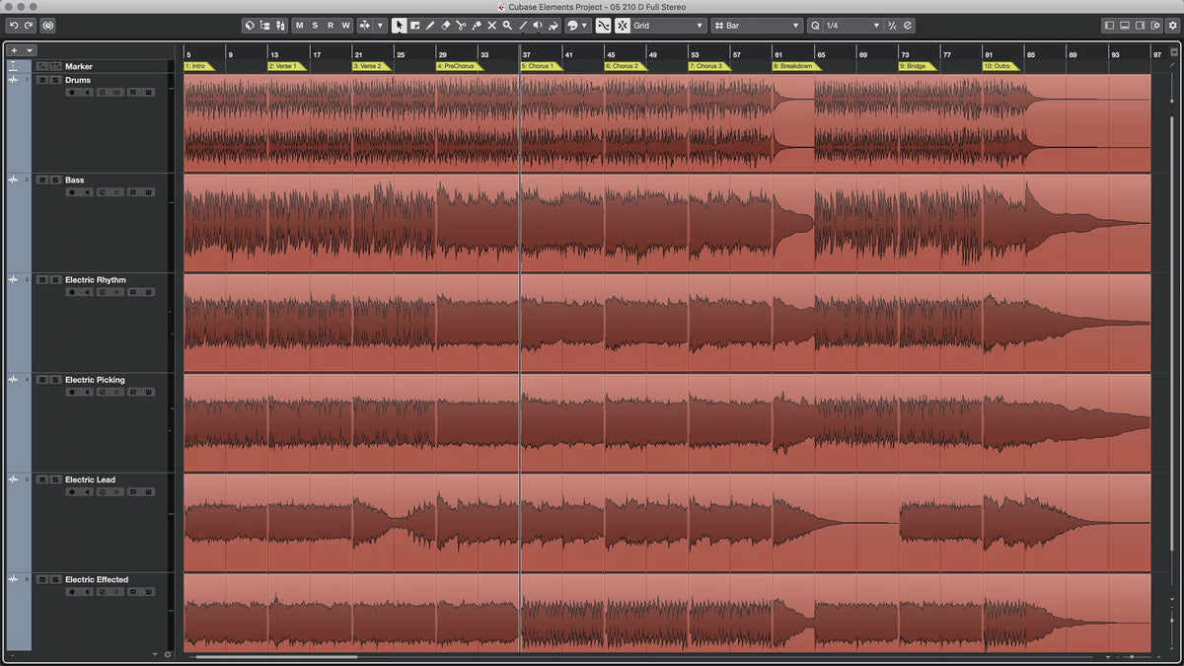Pick the Glue tool
Screen dimensions: 1184x666
point(477,26)
